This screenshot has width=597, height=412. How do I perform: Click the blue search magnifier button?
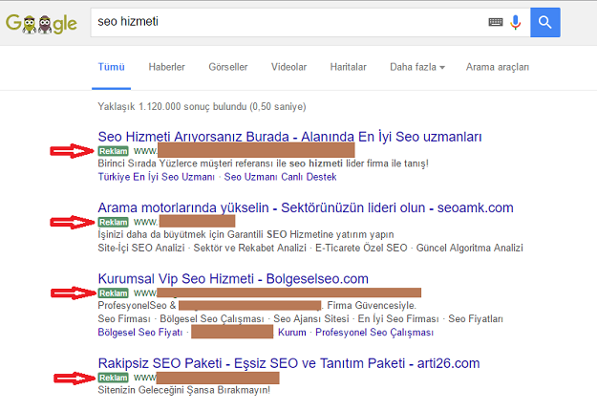click(544, 23)
